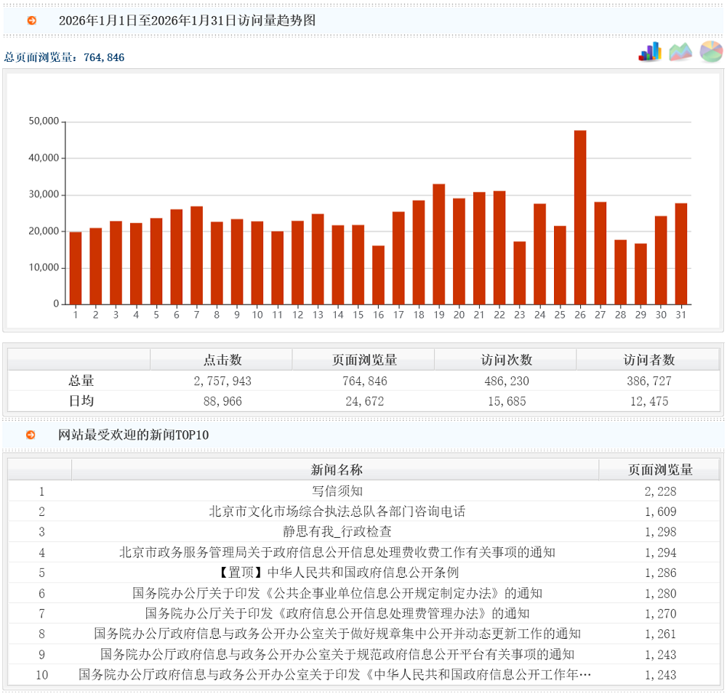Click the 点击数 column header
This screenshot has width=727, height=694.
click(x=222, y=360)
